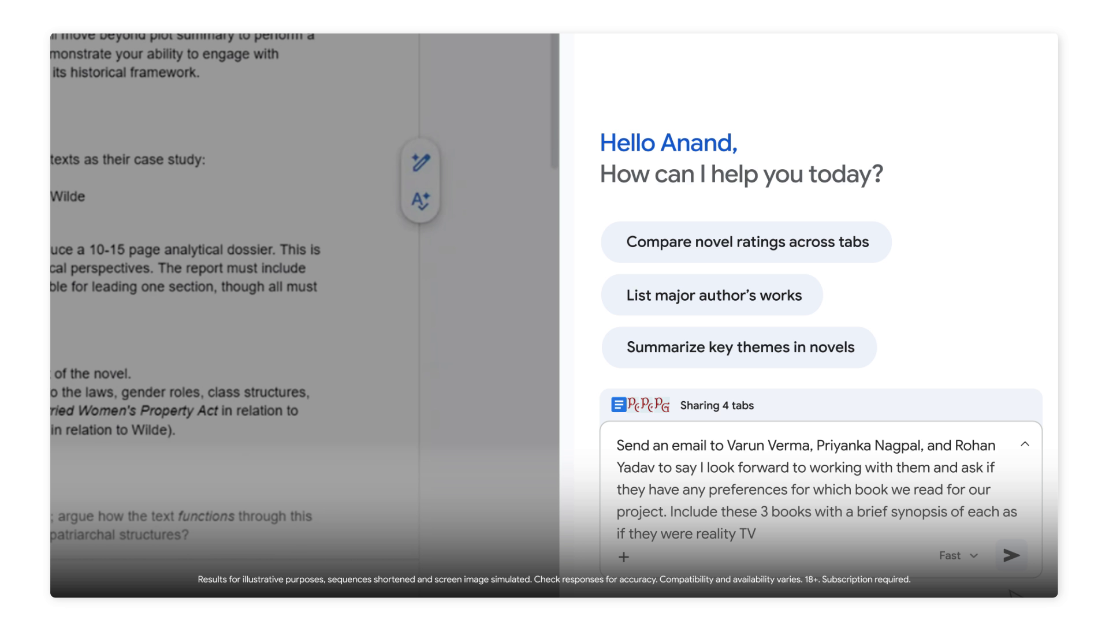The height and width of the screenshot is (635, 1109).
Task: Click the Help me write pencil icon
Action: [x=420, y=162]
